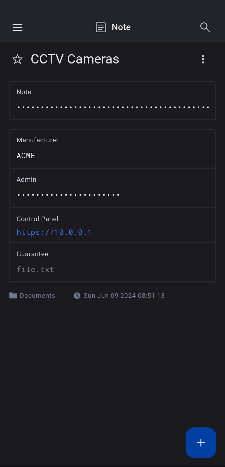Screen dimensions: 225x467
Task: Click the CCTV Cameras title
Action: point(75,59)
